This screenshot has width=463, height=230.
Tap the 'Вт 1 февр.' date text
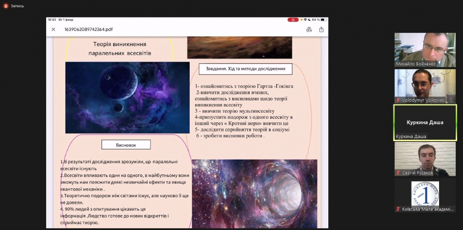66,20
